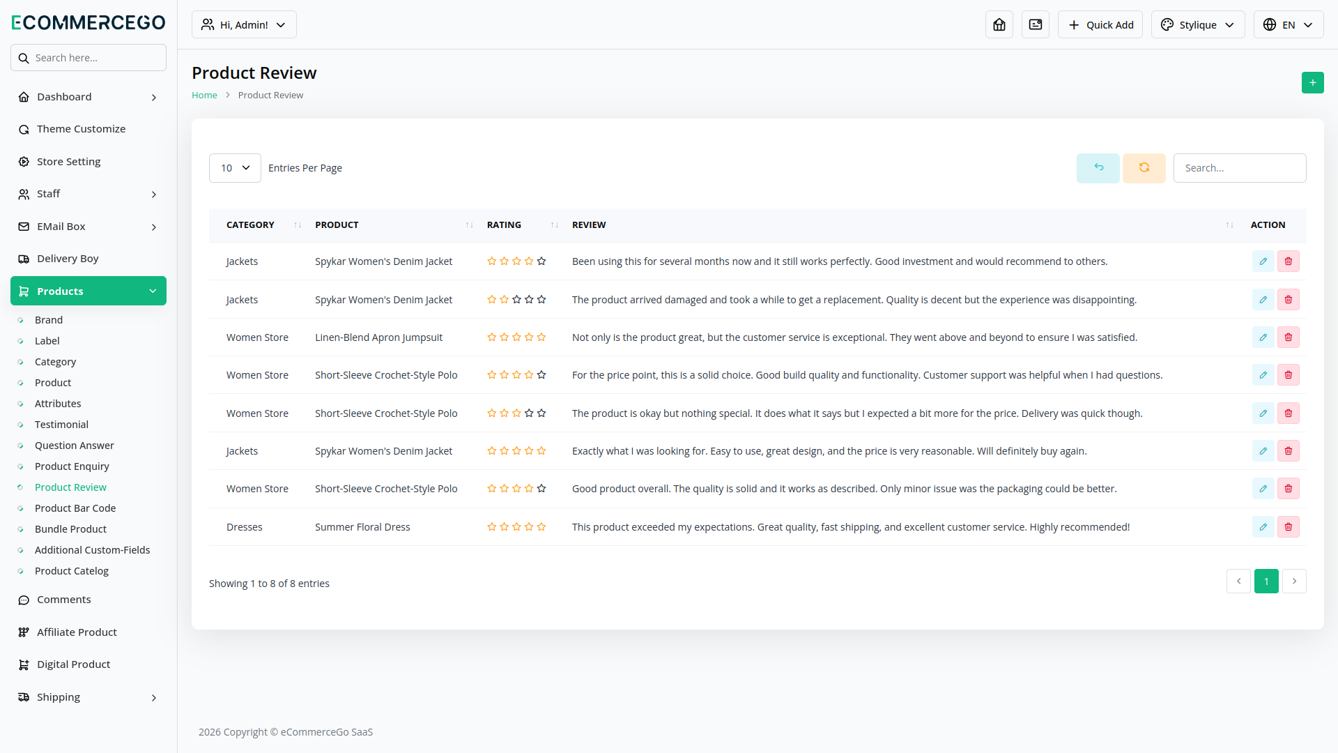Delete the review starting 'For the price point'
1338x753 pixels.
[x=1289, y=375]
